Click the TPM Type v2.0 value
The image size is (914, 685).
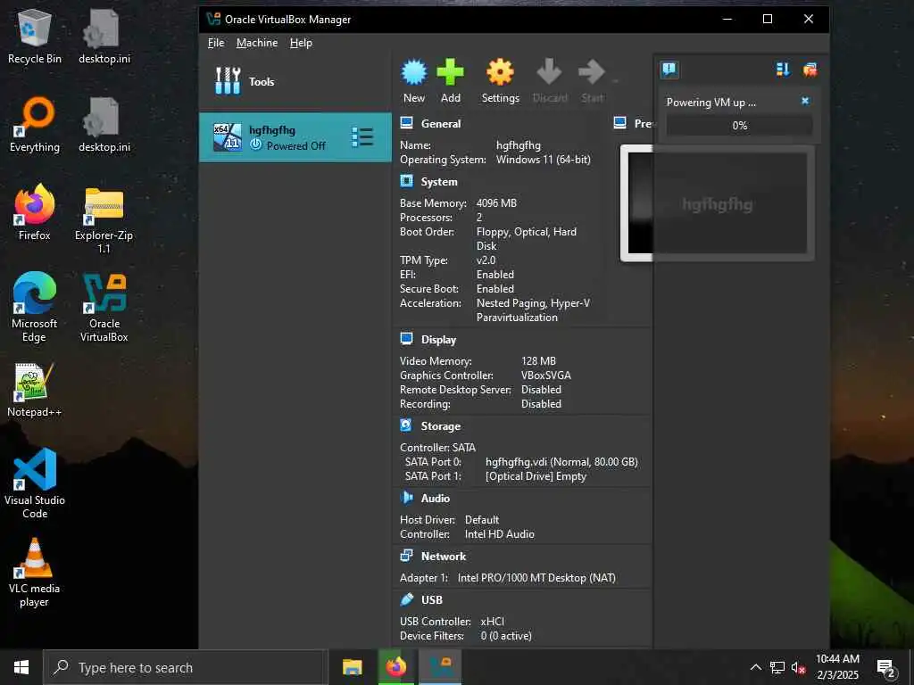(486, 260)
